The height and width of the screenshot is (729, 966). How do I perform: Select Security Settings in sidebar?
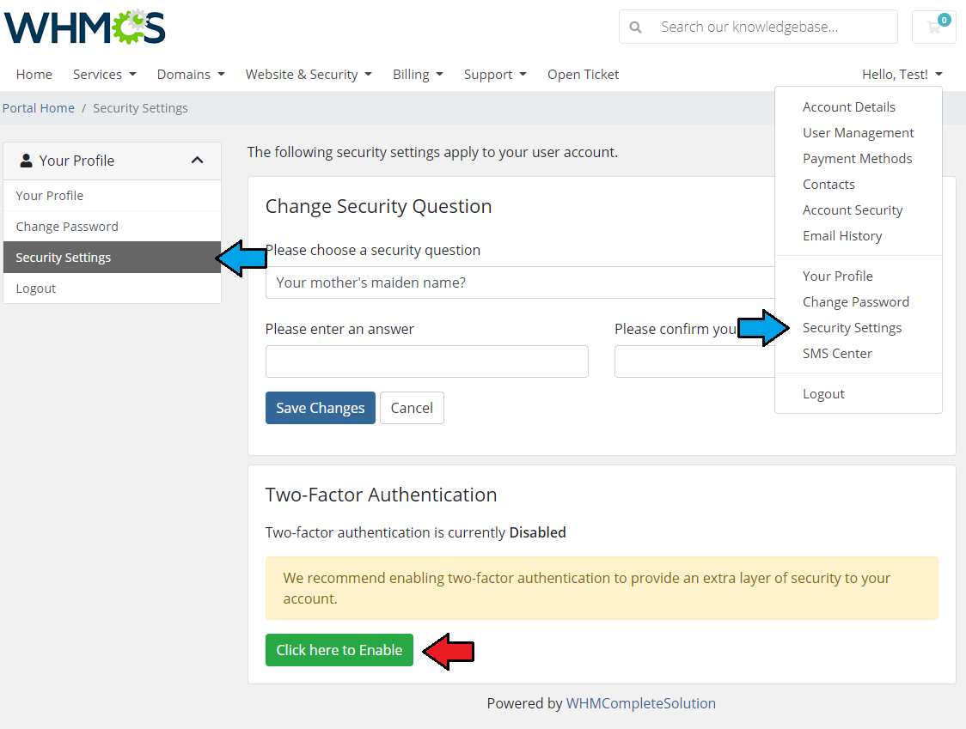[x=112, y=258]
